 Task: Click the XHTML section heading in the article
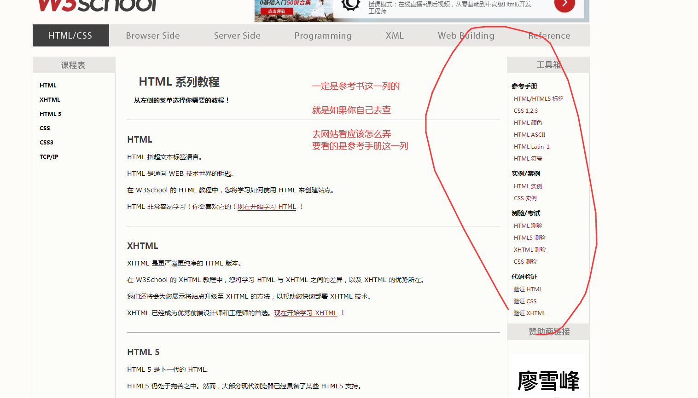click(143, 246)
